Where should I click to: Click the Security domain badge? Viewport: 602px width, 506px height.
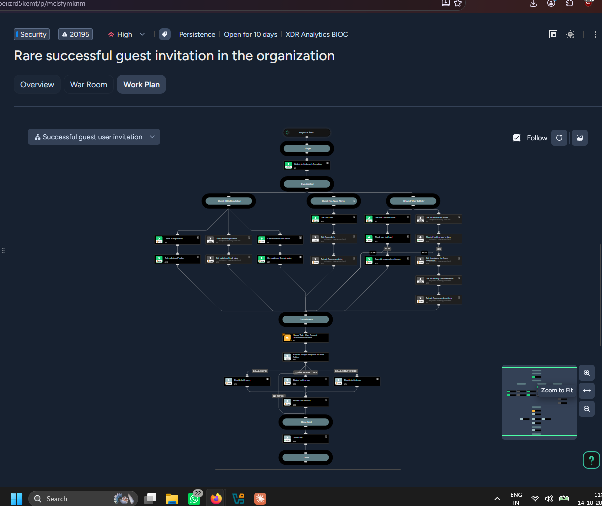coord(32,34)
